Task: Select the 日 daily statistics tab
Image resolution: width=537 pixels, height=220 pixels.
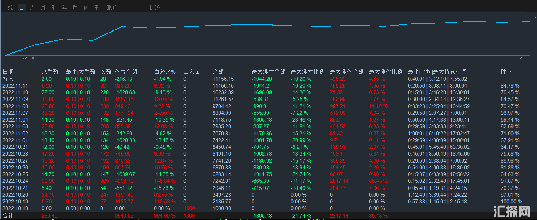Action: pyautogui.click(x=22, y=7)
